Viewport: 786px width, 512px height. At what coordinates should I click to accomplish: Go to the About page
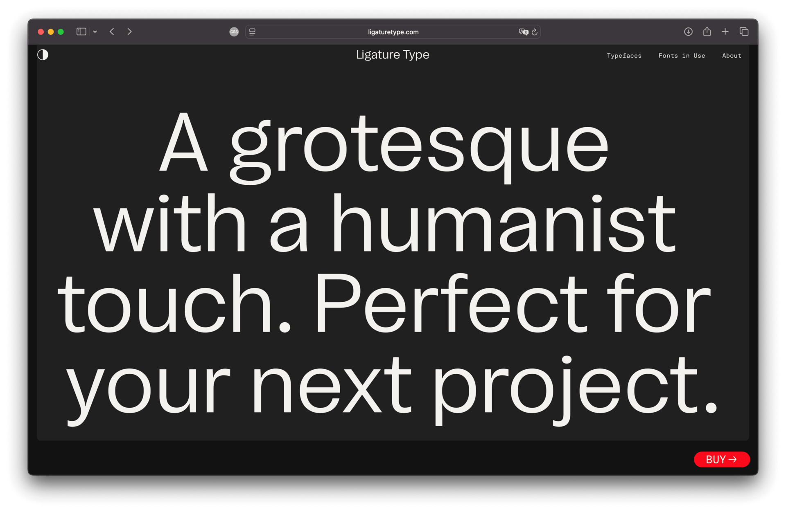coord(732,56)
